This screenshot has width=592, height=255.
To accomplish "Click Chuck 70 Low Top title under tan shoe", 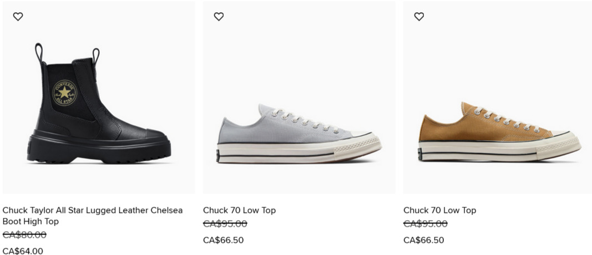I will [439, 210].
